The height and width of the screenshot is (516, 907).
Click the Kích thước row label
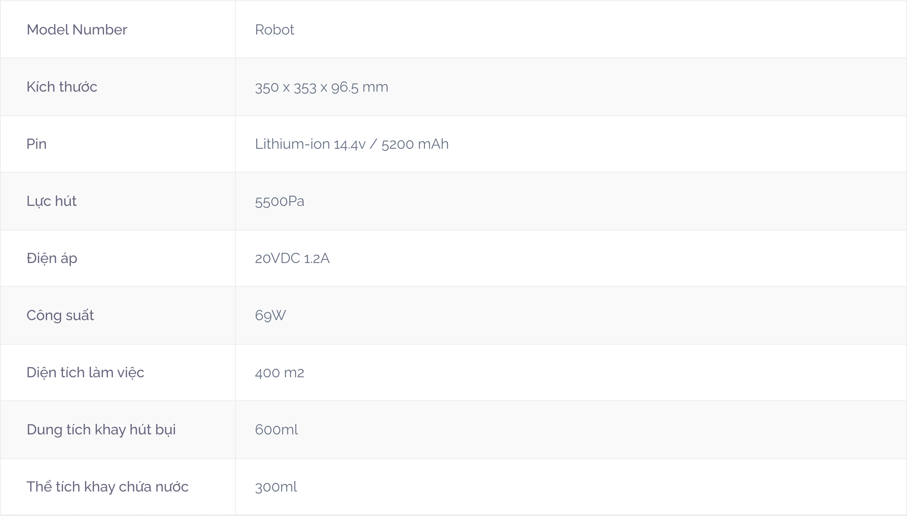point(62,87)
